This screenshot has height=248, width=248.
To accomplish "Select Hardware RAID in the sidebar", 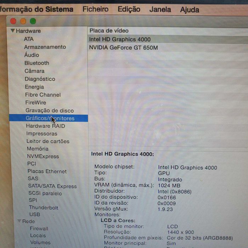I will (x=46, y=126).
